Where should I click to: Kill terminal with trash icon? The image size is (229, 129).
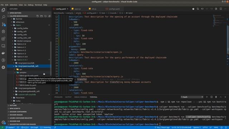tap(216, 97)
